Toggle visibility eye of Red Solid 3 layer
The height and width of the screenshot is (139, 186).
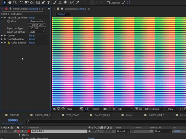click(x=3, y=131)
